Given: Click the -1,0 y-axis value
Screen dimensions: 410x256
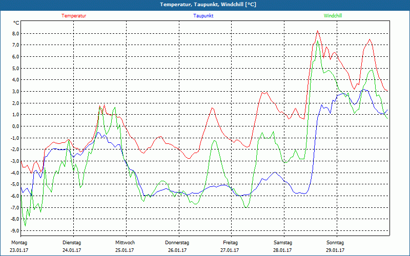Looking at the screenshot, I should 15,138.
